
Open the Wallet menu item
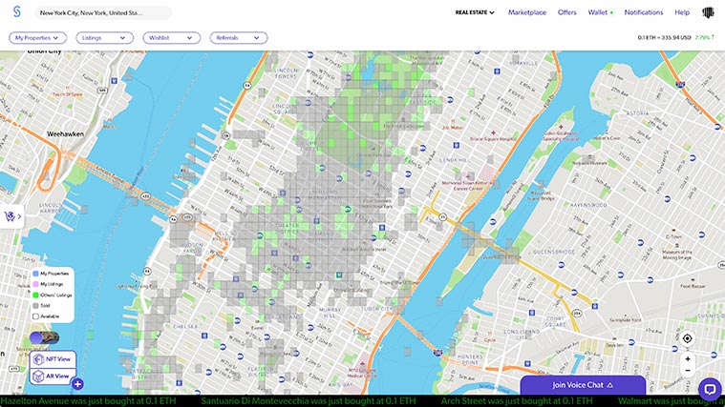click(597, 12)
